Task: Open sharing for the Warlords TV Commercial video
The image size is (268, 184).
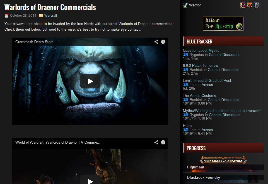Action: click(x=156, y=142)
